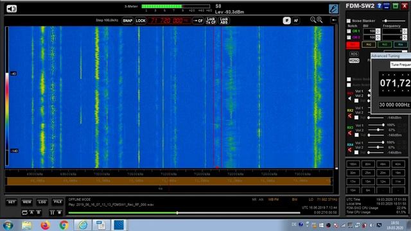411x231 pixels.
Task: Select the red RX1 receiver tab
Action: pos(353,45)
